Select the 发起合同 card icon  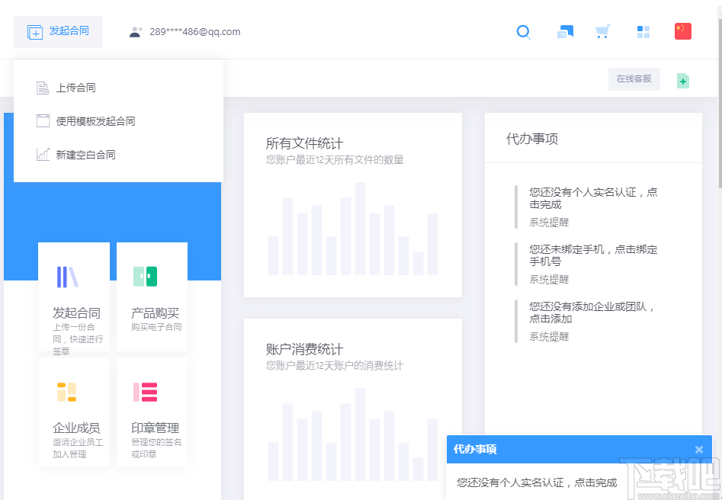click(x=67, y=277)
